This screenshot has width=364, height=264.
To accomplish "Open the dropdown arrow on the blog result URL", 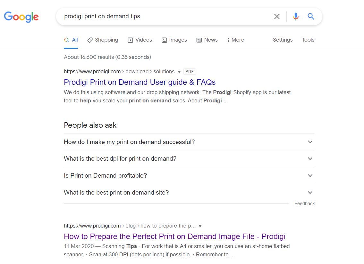I will point(200,226).
